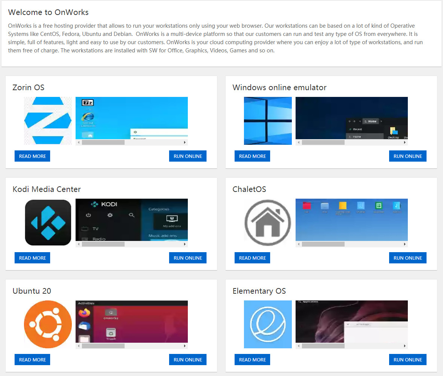Viewport: 443px width, 376px height.
Task: Run Zorin OS online
Action: point(187,156)
